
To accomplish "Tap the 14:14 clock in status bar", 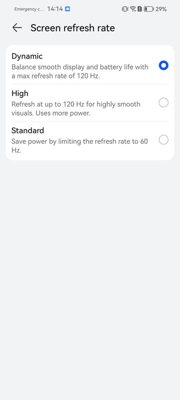I will (x=55, y=9).
